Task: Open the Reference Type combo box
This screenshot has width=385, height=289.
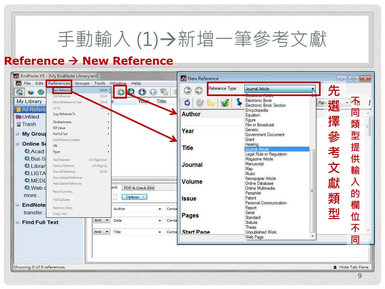Action: click(x=280, y=89)
